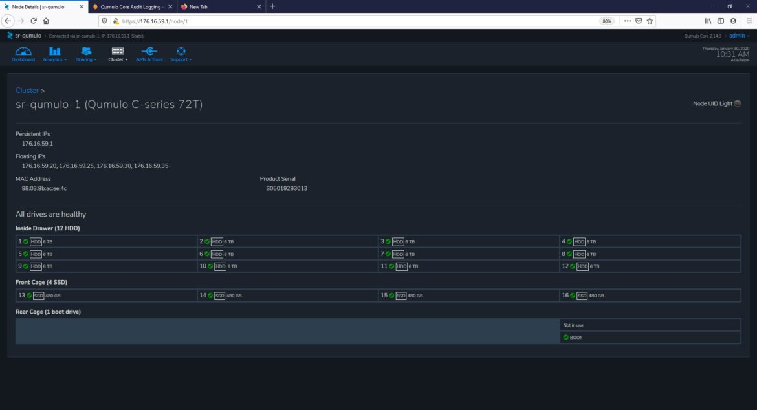This screenshot has width=757, height=410.
Task: Click the 10:31 AM clock display
Action: [x=733, y=54]
